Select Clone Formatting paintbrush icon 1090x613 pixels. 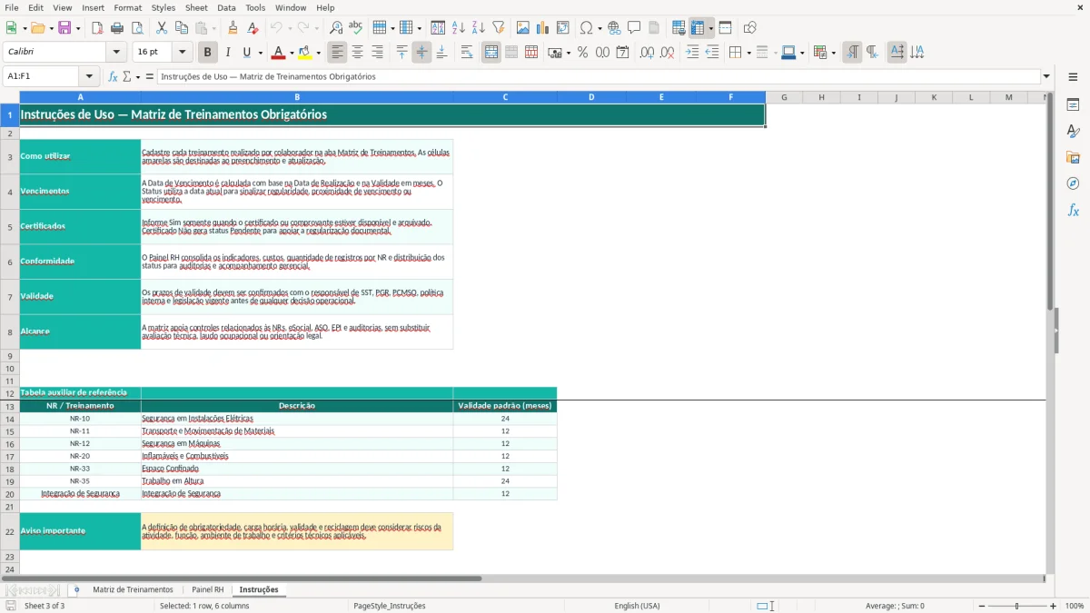coord(233,28)
